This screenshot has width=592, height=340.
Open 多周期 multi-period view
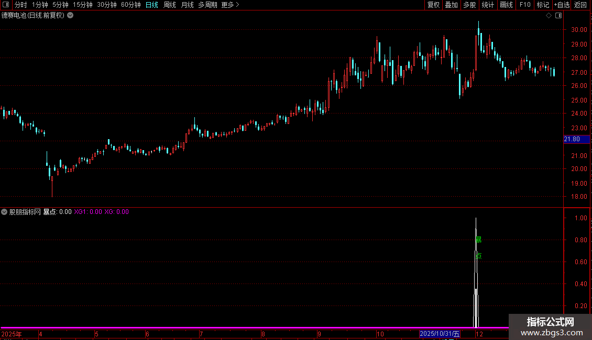pyautogui.click(x=207, y=5)
